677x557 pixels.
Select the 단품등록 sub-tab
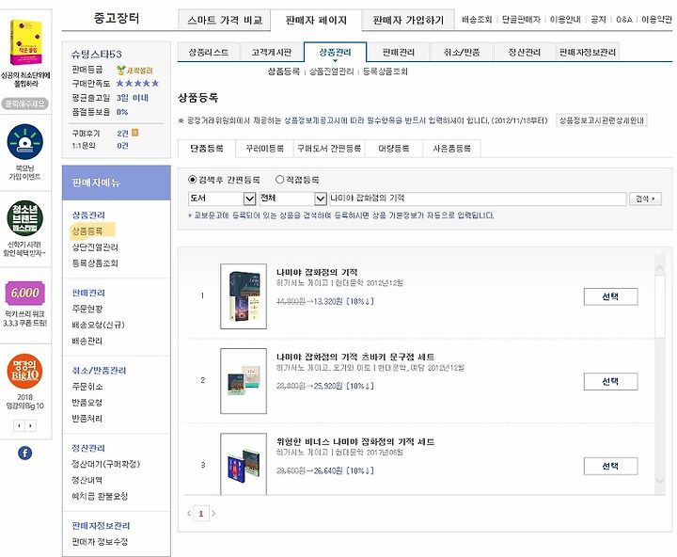coord(207,149)
